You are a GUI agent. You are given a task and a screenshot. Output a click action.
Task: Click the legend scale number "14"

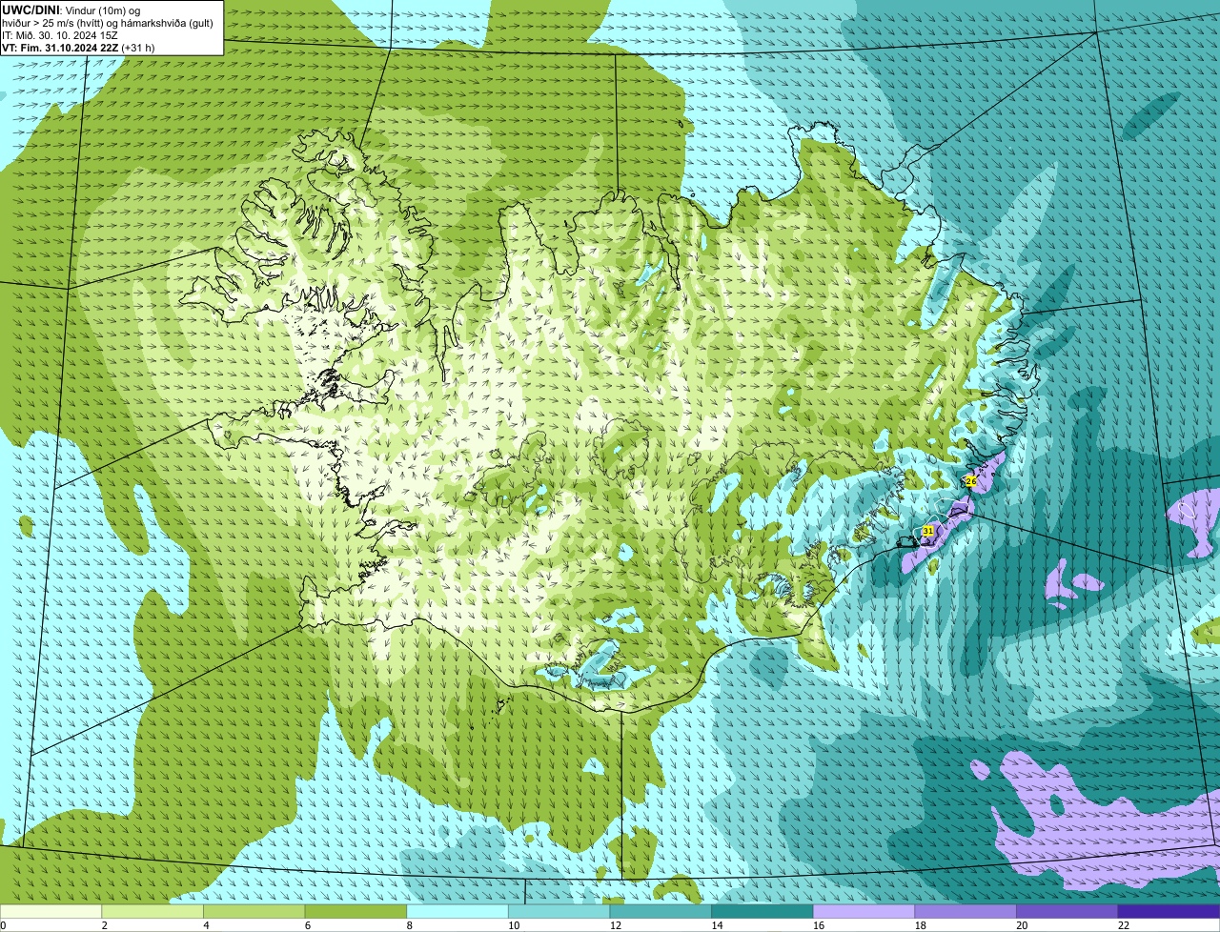[718, 925]
